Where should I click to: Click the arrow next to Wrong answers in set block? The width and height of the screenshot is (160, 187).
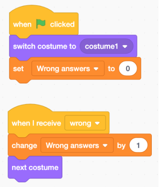[x=96, y=69]
